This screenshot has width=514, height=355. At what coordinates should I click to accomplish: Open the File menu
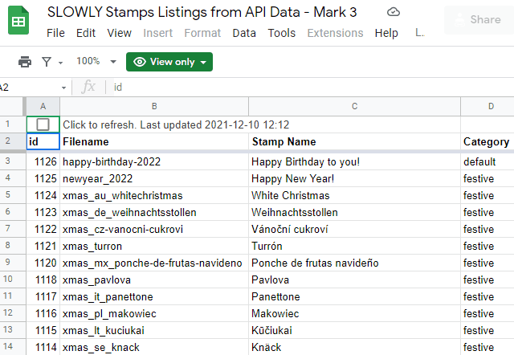[55, 33]
